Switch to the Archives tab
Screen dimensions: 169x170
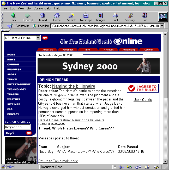pos(108,50)
